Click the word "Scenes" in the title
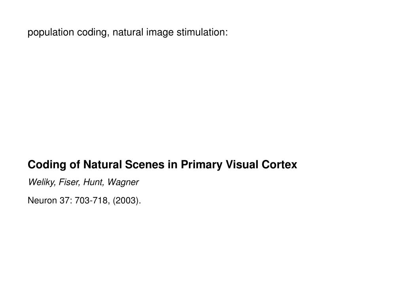The image size is (405, 304). [x=145, y=164]
